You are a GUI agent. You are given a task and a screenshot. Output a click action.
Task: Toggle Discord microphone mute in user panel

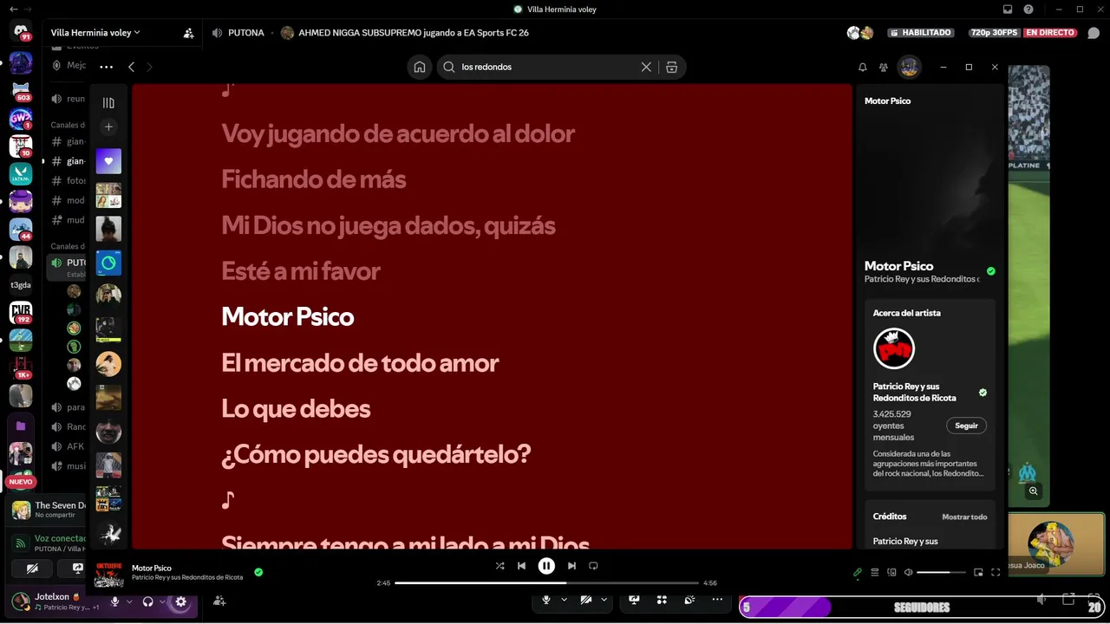tap(114, 601)
